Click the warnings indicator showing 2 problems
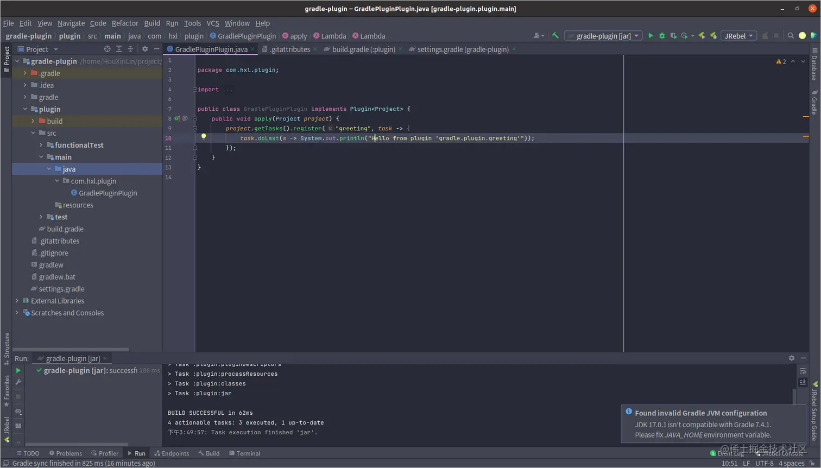The height and width of the screenshot is (468, 821). pos(781,61)
